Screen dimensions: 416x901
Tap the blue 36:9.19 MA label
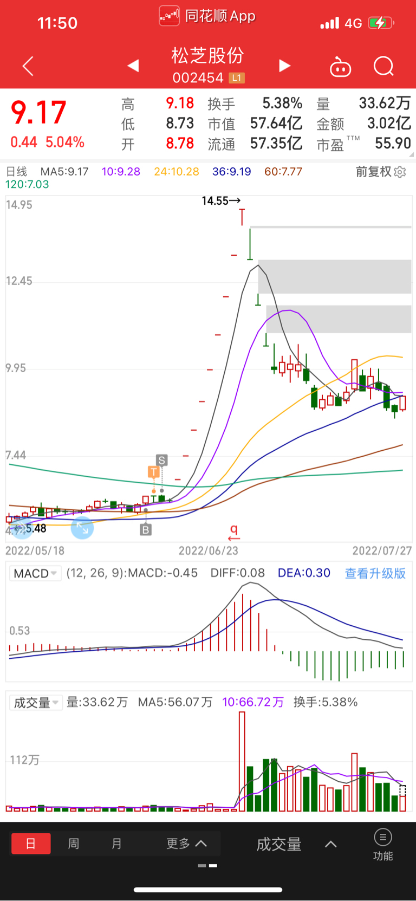tap(232, 172)
